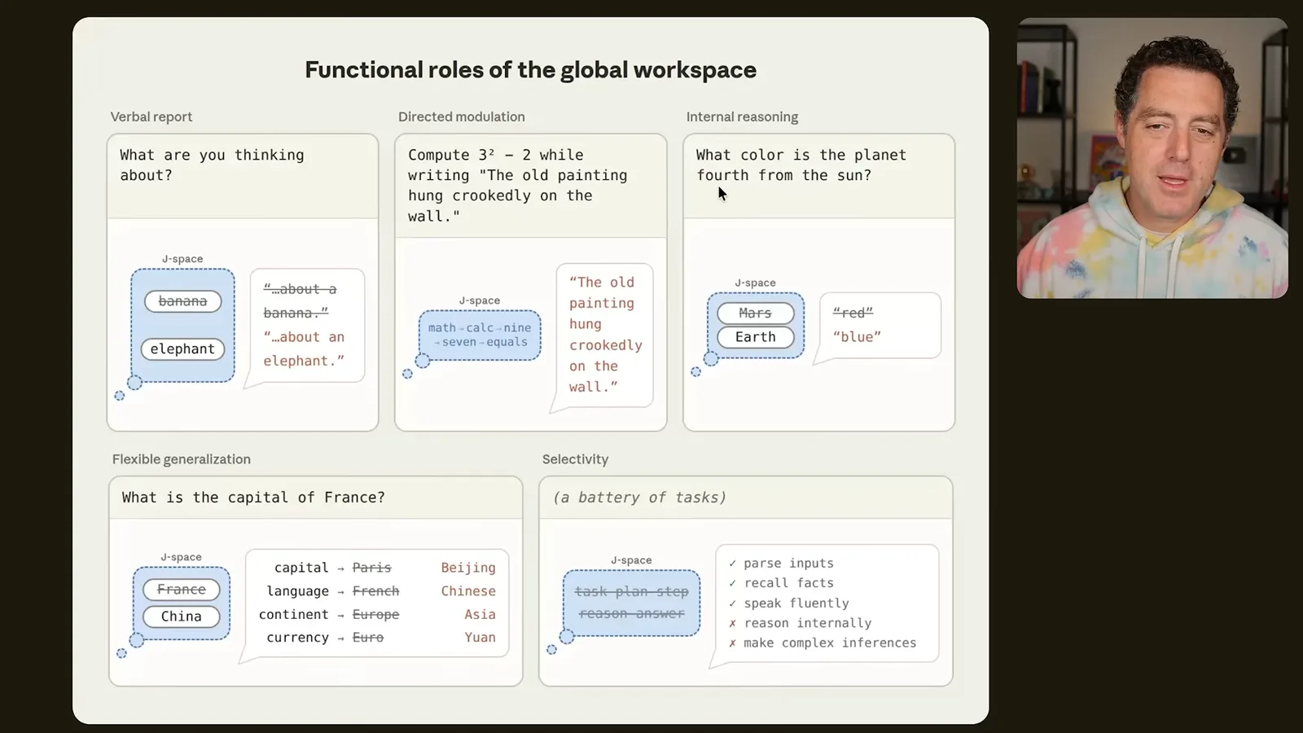Click the struck-through 'Europe'

(375, 615)
